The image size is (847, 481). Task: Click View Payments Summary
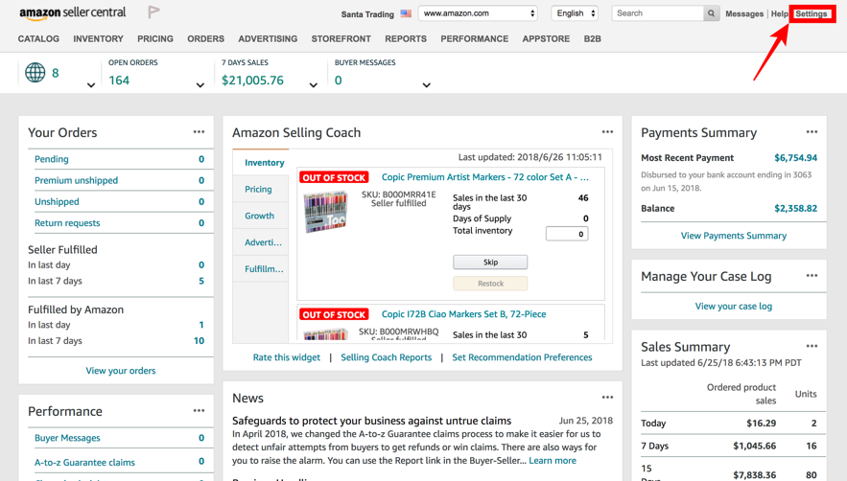click(x=734, y=236)
